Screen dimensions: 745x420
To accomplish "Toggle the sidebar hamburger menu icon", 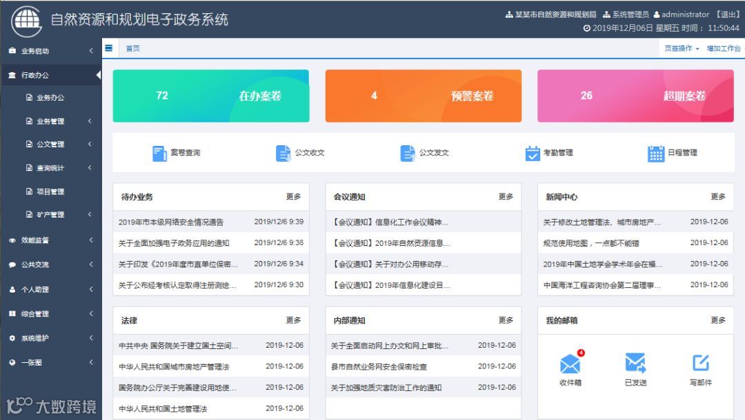I will tap(109, 48).
